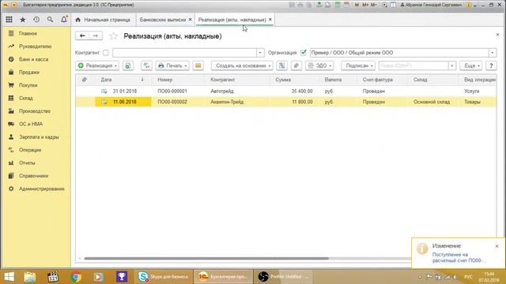The height and width of the screenshot is (284, 506).
Task: Open the sections menu grid icon
Action: pyautogui.click(x=9, y=20)
